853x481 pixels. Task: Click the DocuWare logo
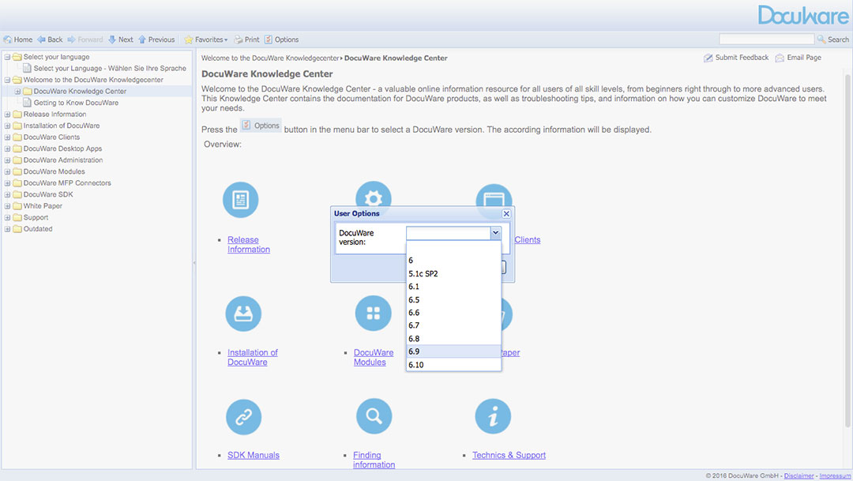point(803,15)
